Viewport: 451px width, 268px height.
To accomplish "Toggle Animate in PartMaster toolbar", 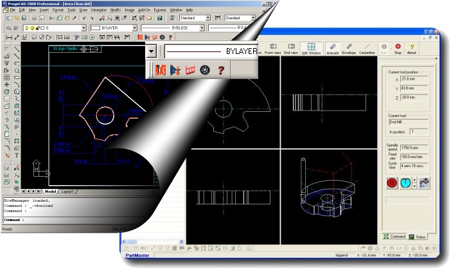I will click(333, 49).
